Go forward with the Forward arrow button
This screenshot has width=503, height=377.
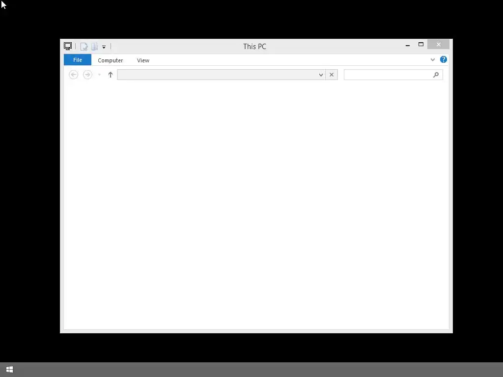pos(87,75)
